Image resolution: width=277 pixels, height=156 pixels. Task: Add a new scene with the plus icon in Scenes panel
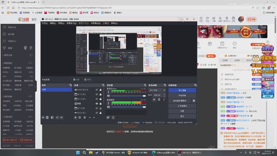tap(43, 118)
